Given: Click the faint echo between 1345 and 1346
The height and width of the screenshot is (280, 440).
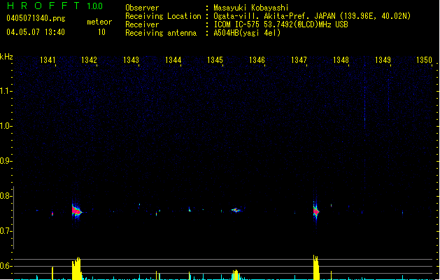Looking at the screenshot, I should (x=236, y=210).
